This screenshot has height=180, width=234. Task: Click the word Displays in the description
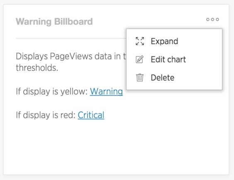click(32, 57)
